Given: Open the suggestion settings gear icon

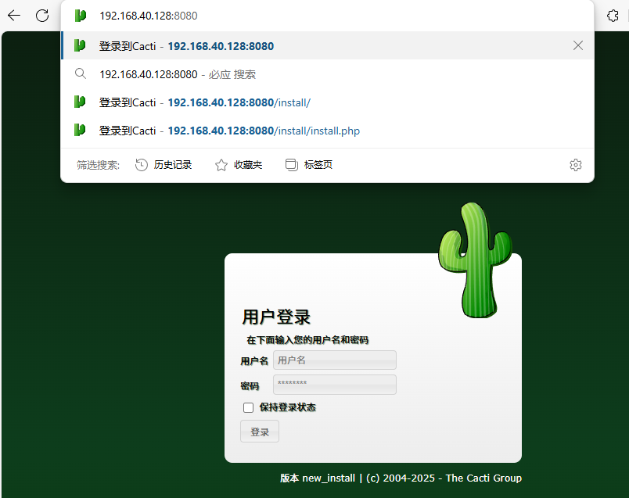Looking at the screenshot, I should (576, 165).
